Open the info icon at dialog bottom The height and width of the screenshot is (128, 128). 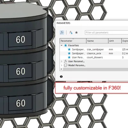[61, 76]
